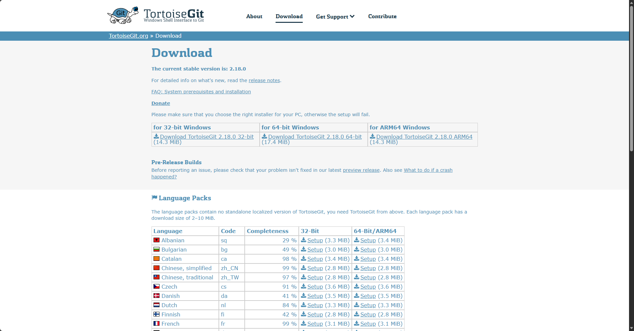Click scrollbar down arrow at bottom

(x=631, y=328)
